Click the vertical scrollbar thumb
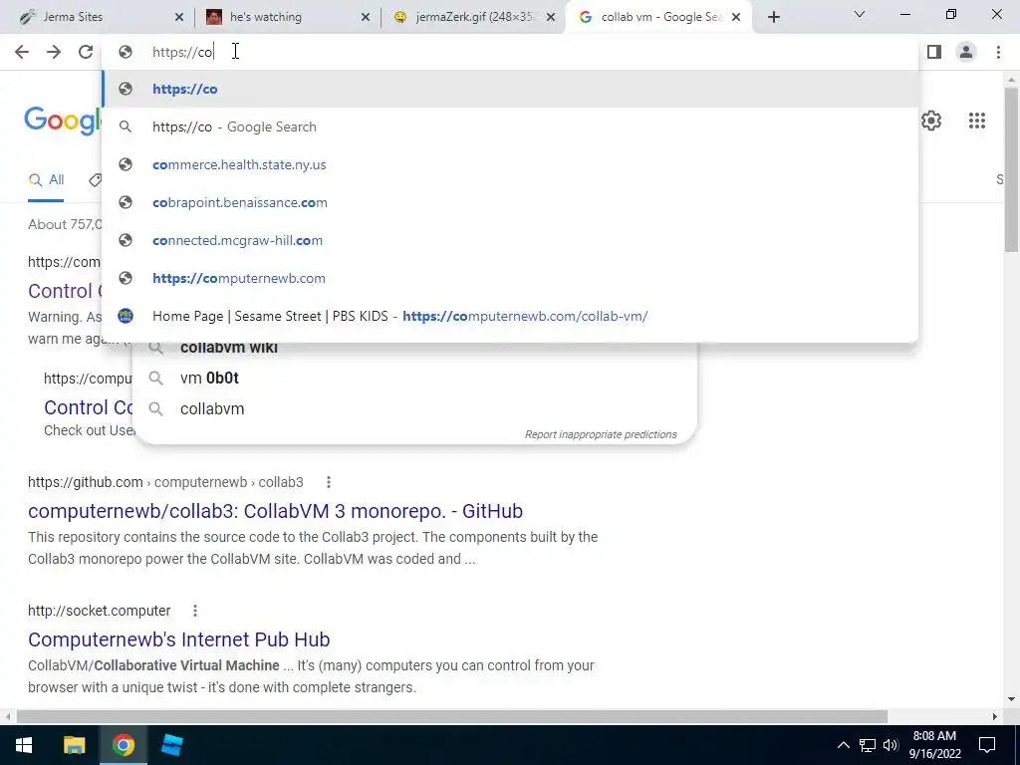 (1011, 169)
